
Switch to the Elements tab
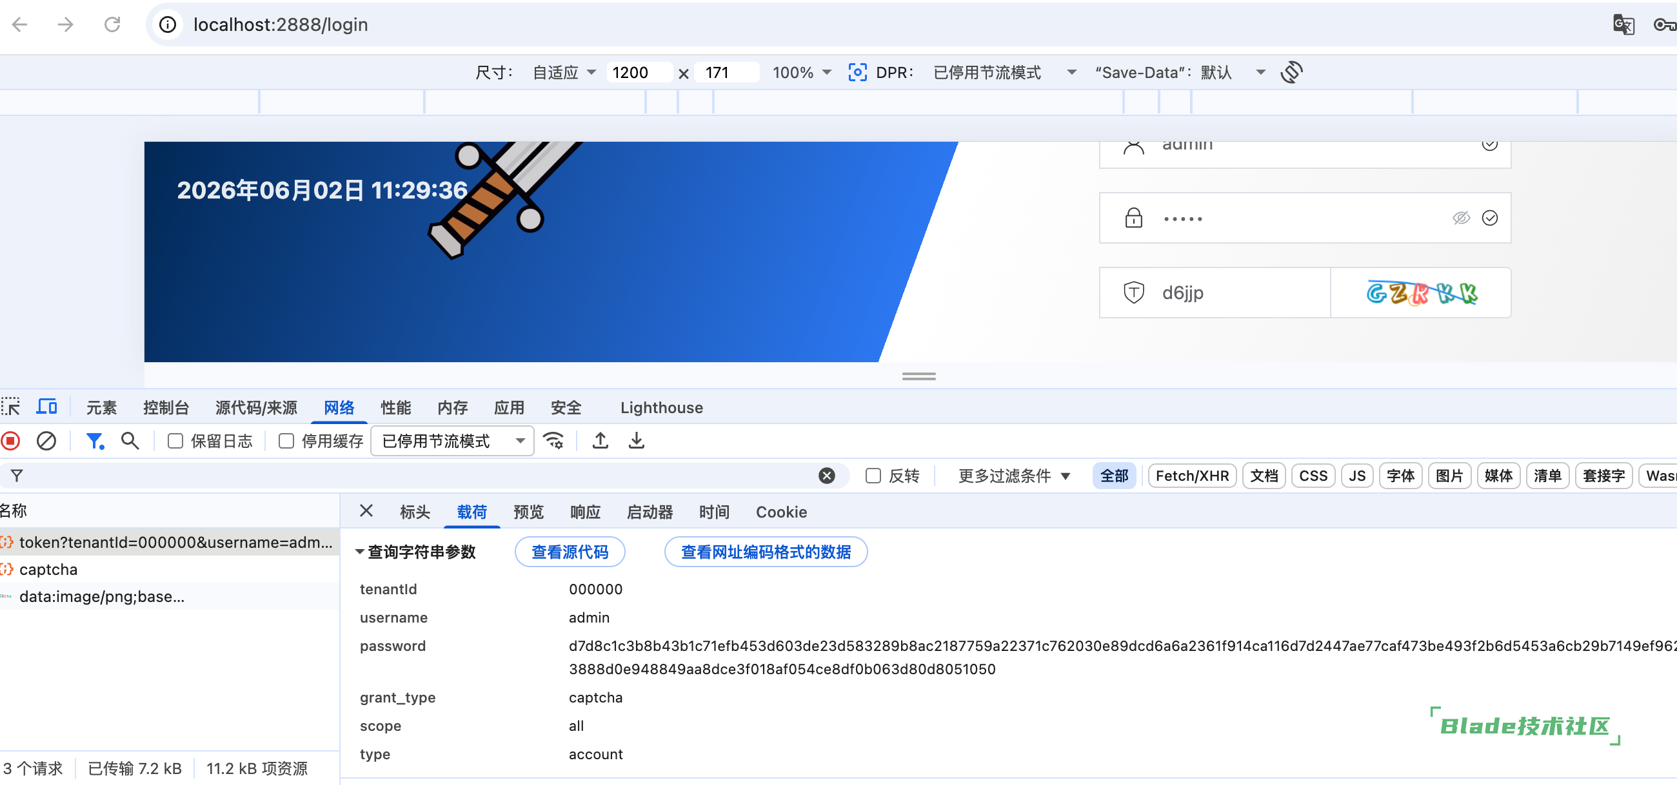pos(101,407)
